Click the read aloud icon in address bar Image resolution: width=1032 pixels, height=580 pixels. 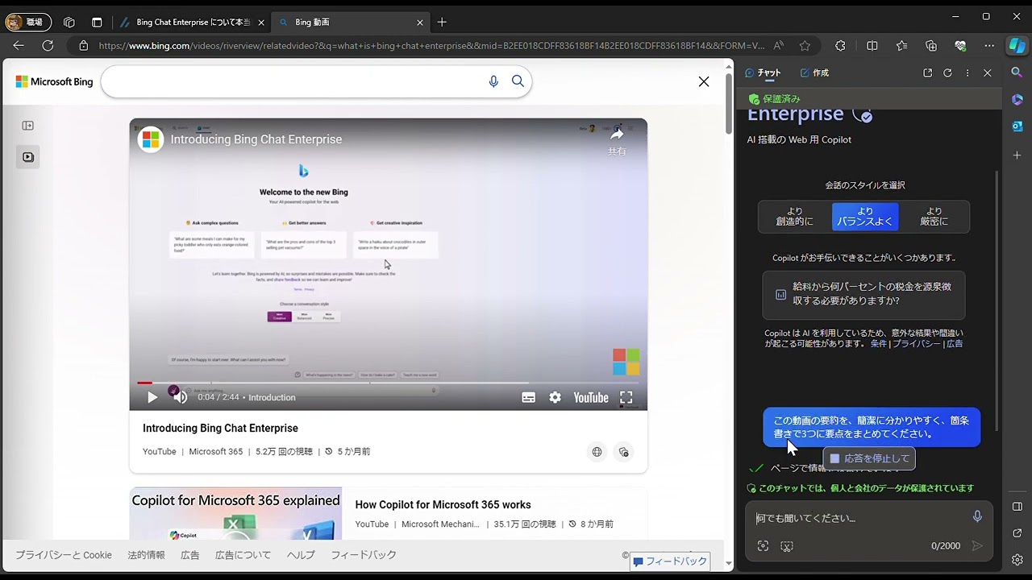click(x=778, y=46)
